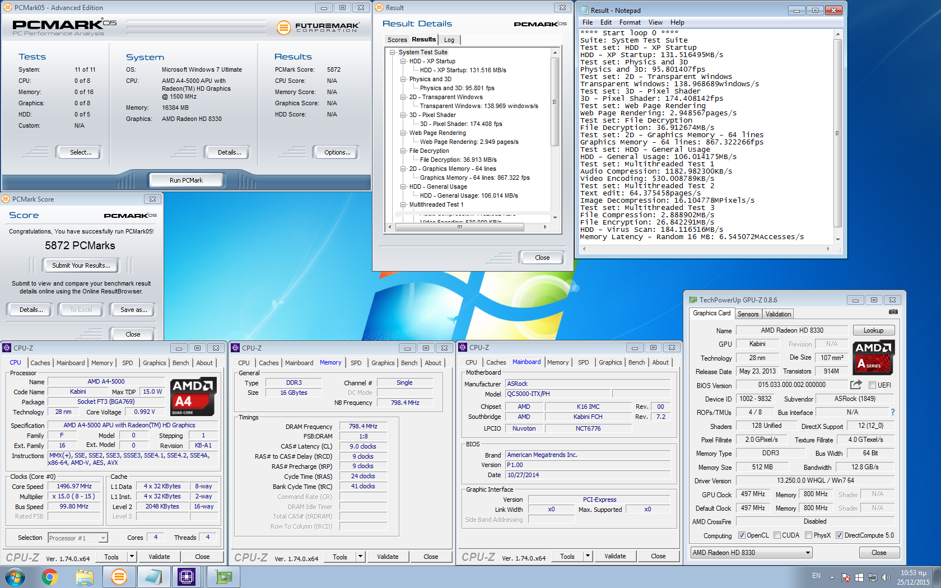Click the Lookup button in GPU-Z
The width and height of the screenshot is (941, 588).
[873, 330]
